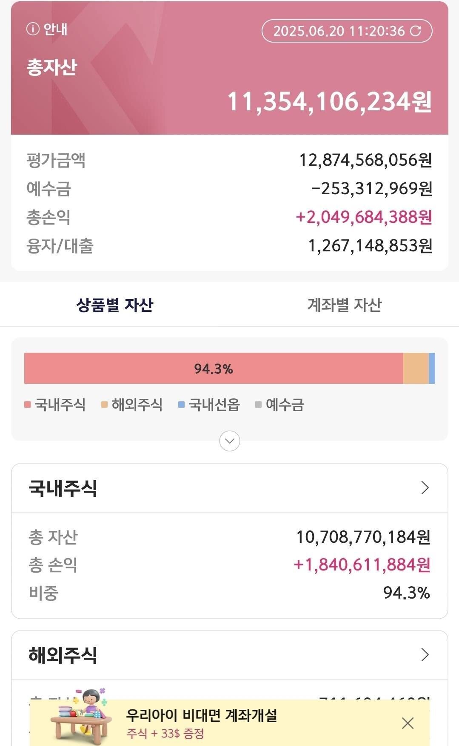Open 국내주식 details via its right arrow

[x=424, y=488]
